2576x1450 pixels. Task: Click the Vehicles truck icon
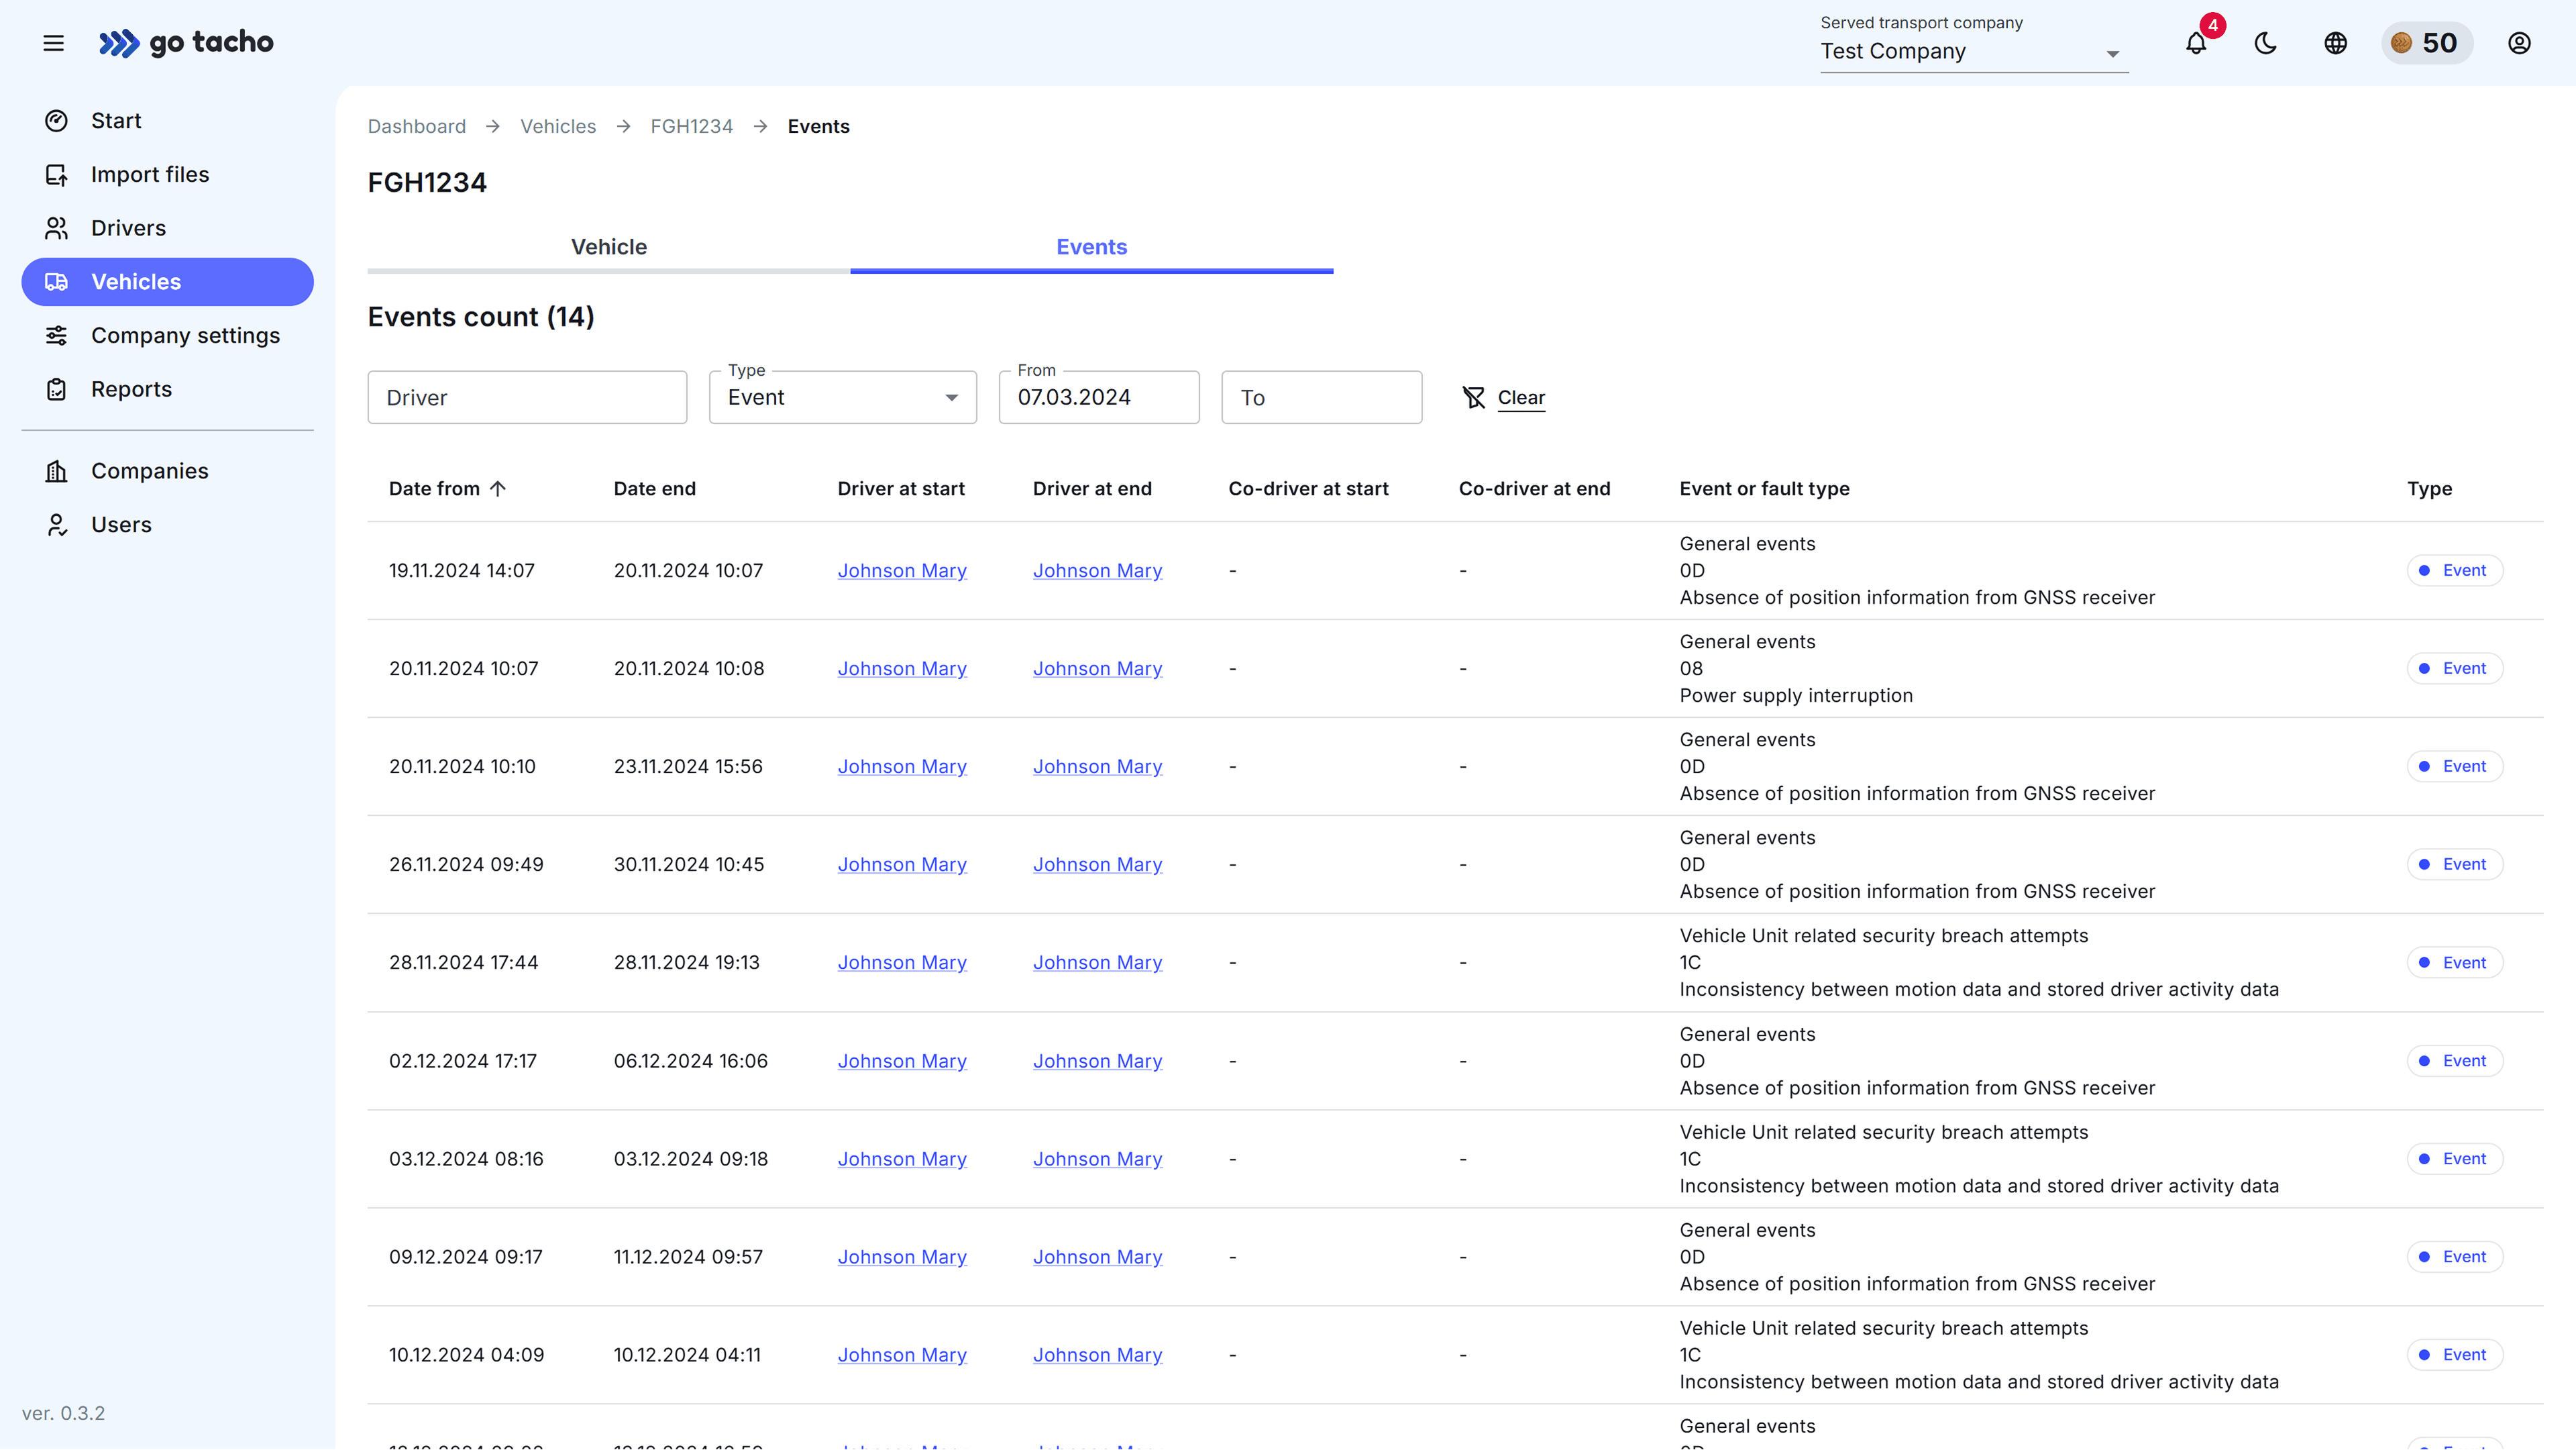click(x=57, y=282)
